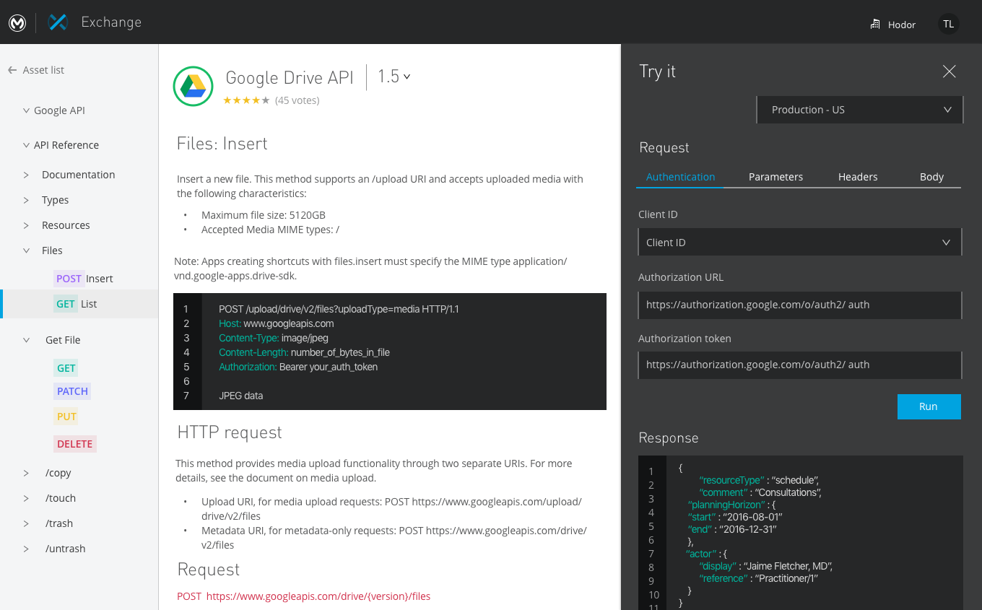Click the Google Drive API logo

pyautogui.click(x=194, y=87)
